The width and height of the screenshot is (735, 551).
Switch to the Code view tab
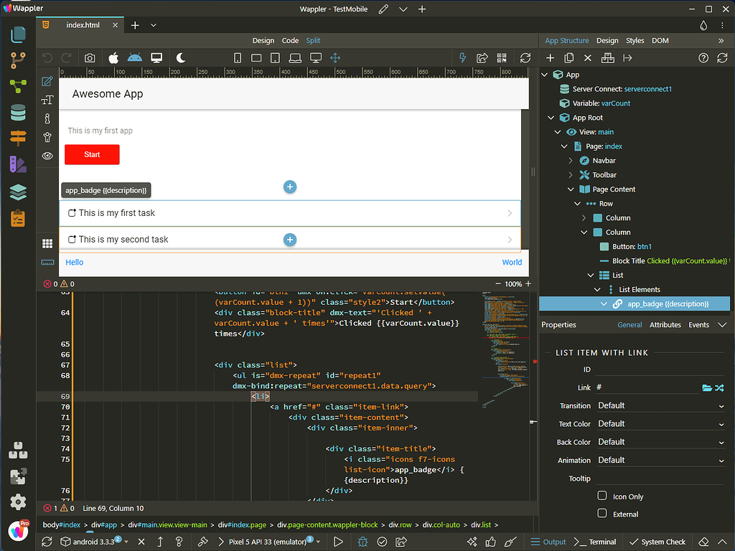290,41
